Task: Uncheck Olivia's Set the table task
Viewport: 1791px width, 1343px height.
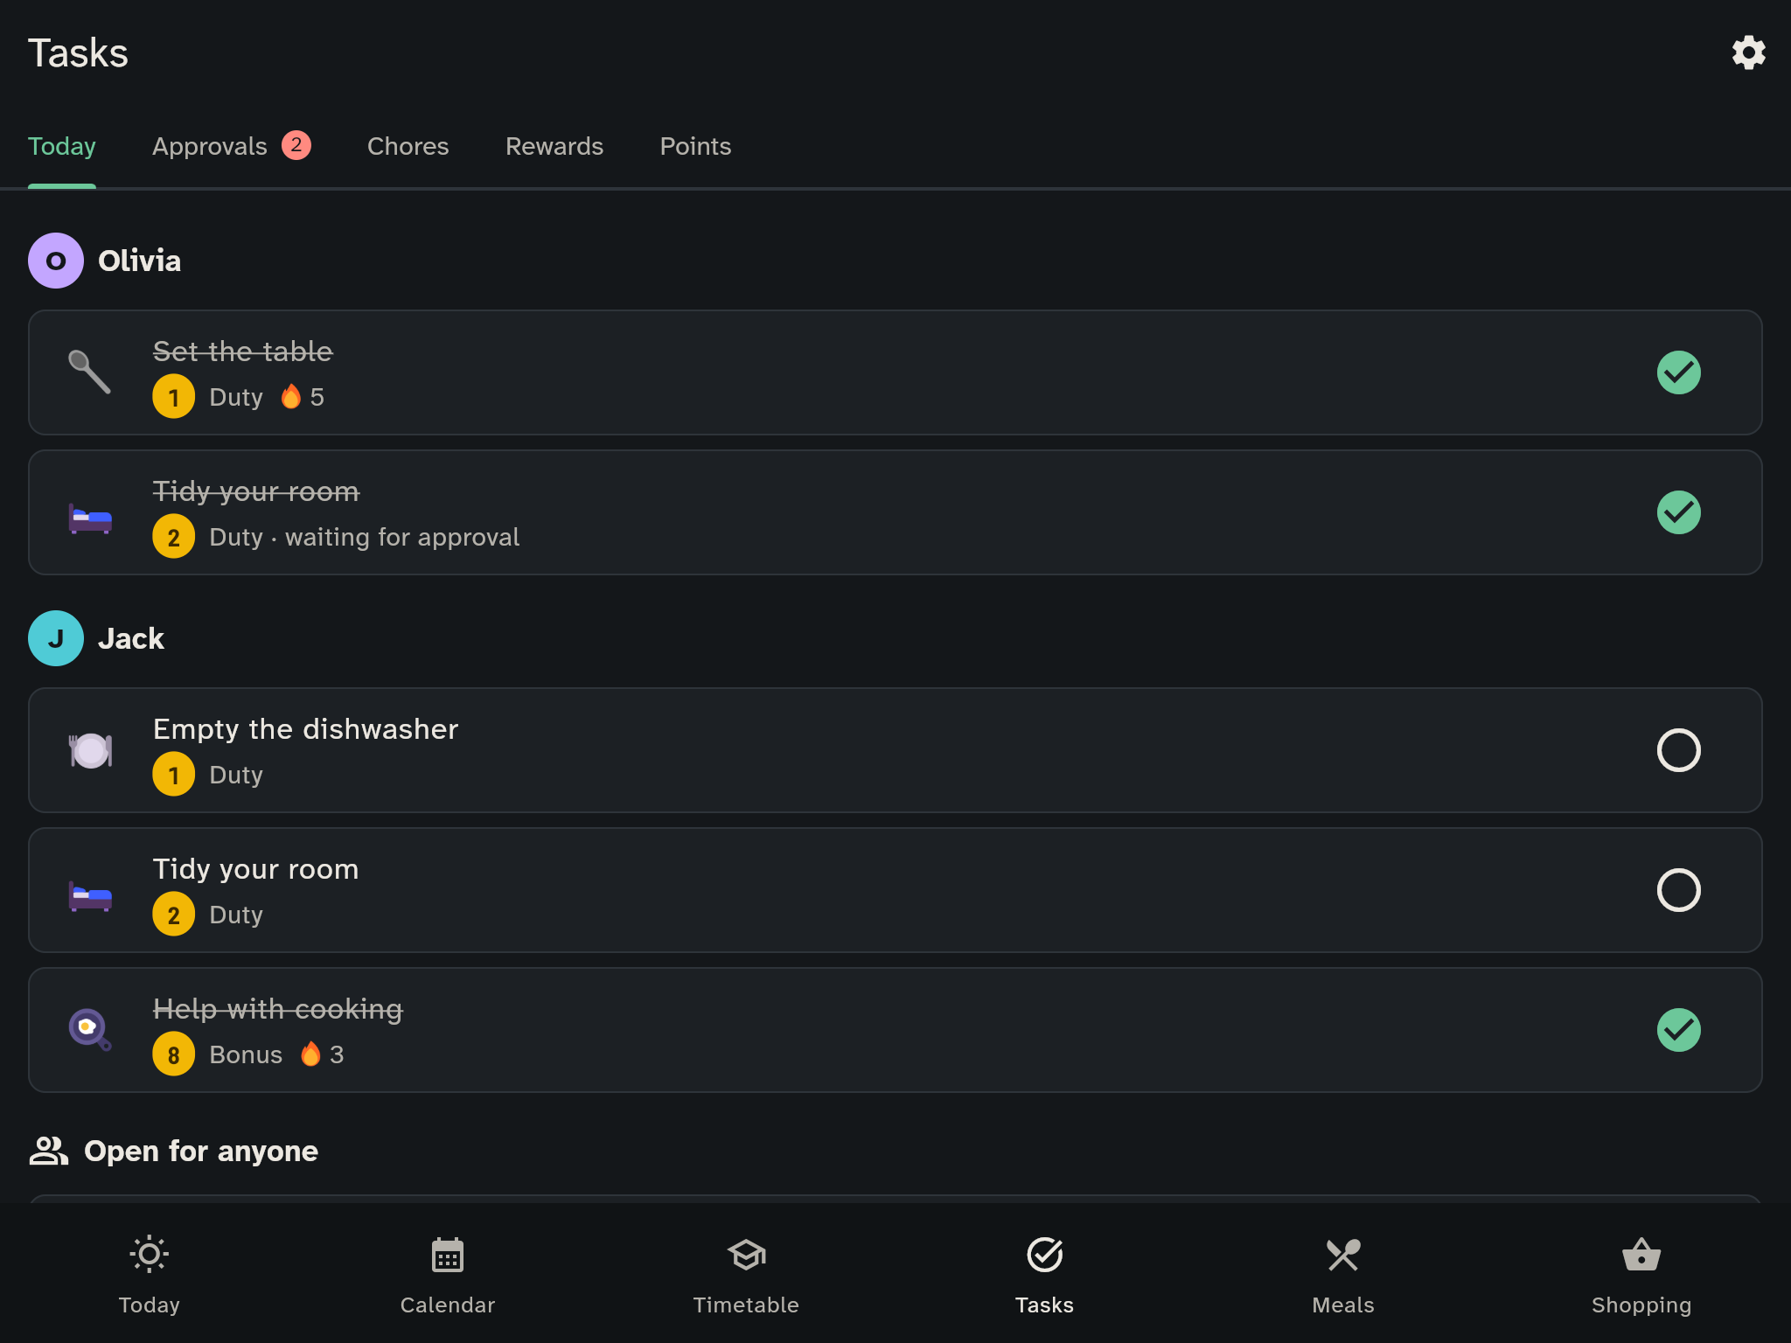Action: 1678,372
